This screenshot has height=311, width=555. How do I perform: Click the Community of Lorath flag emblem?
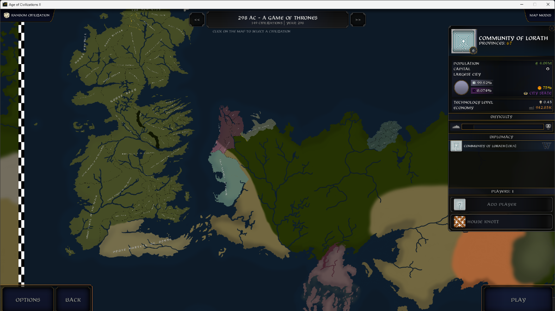coord(463,42)
